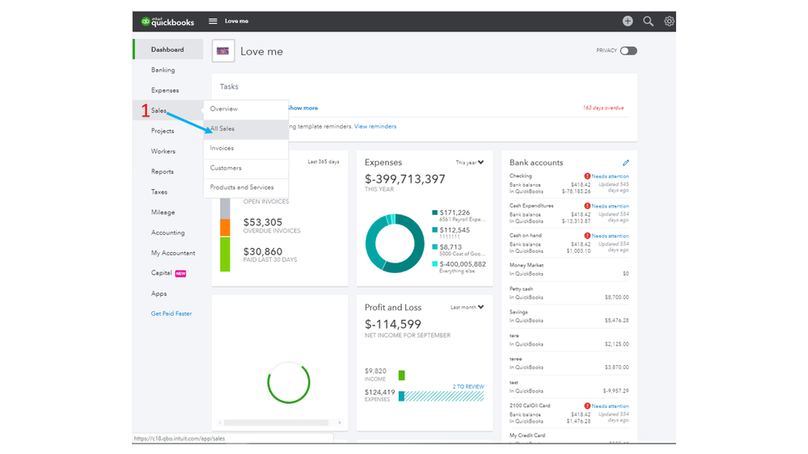Click the plus Create icon
This screenshot has height=454, width=808.
(x=628, y=21)
